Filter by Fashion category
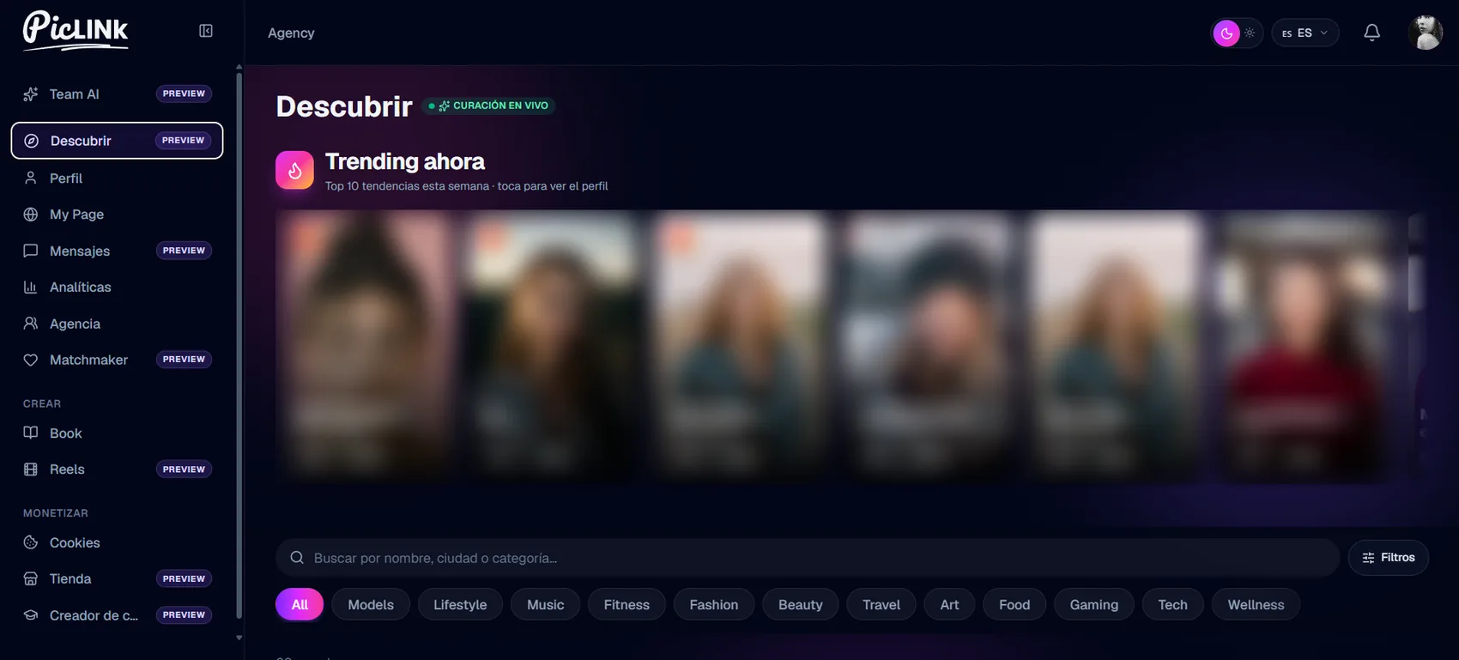Viewport: 1459px width, 660px height. pos(714,604)
